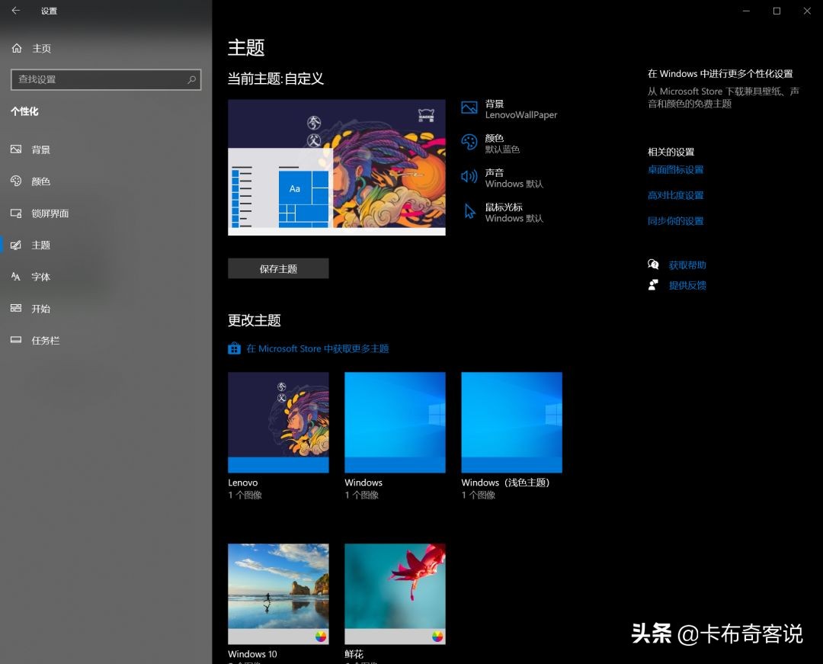This screenshot has height=664, width=823.
Task: Click the 获取帮助 link
Action: [x=687, y=265]
